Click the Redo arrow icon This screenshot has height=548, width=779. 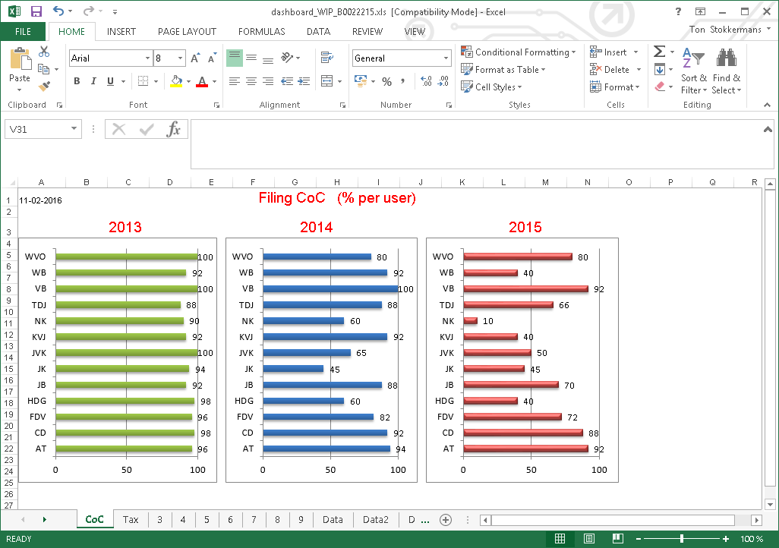point(88,11)
